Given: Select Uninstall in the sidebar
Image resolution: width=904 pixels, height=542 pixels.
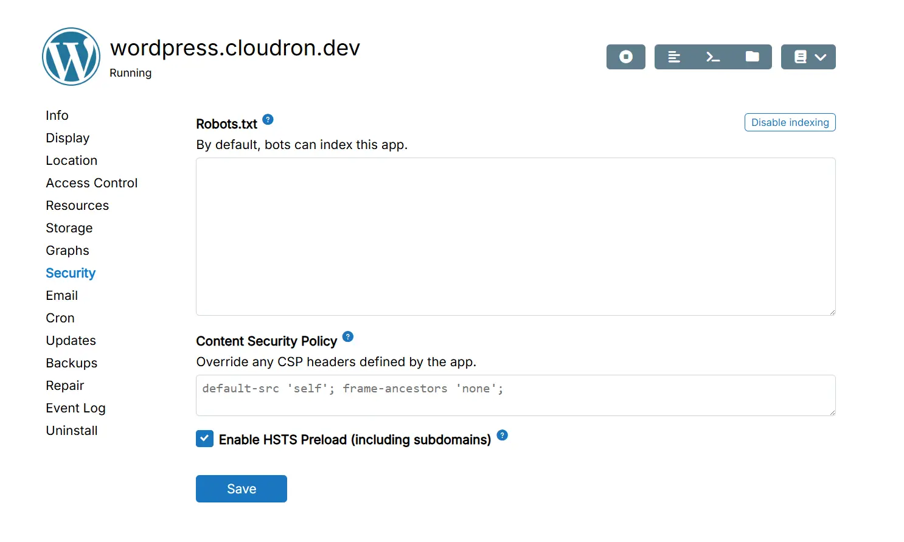Looking at the screenshot, I should (x=72, y=431).
